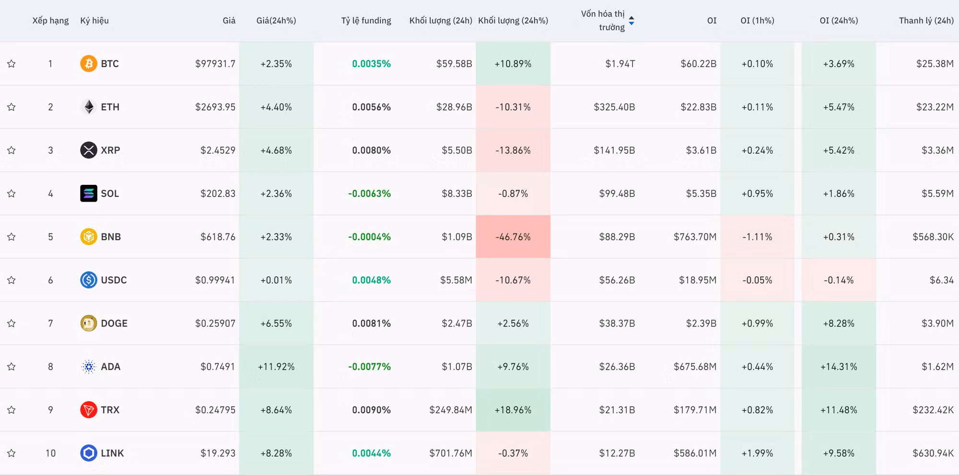Sort by Khối lượng (24h) header
The image size is (959, 475).
[441, 21]
